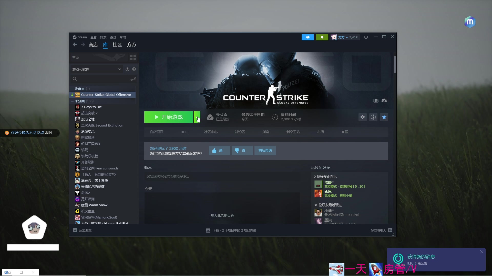Show ready-to-play games filter icon
This screenshot has height=276, width=492.
(134, 69)
